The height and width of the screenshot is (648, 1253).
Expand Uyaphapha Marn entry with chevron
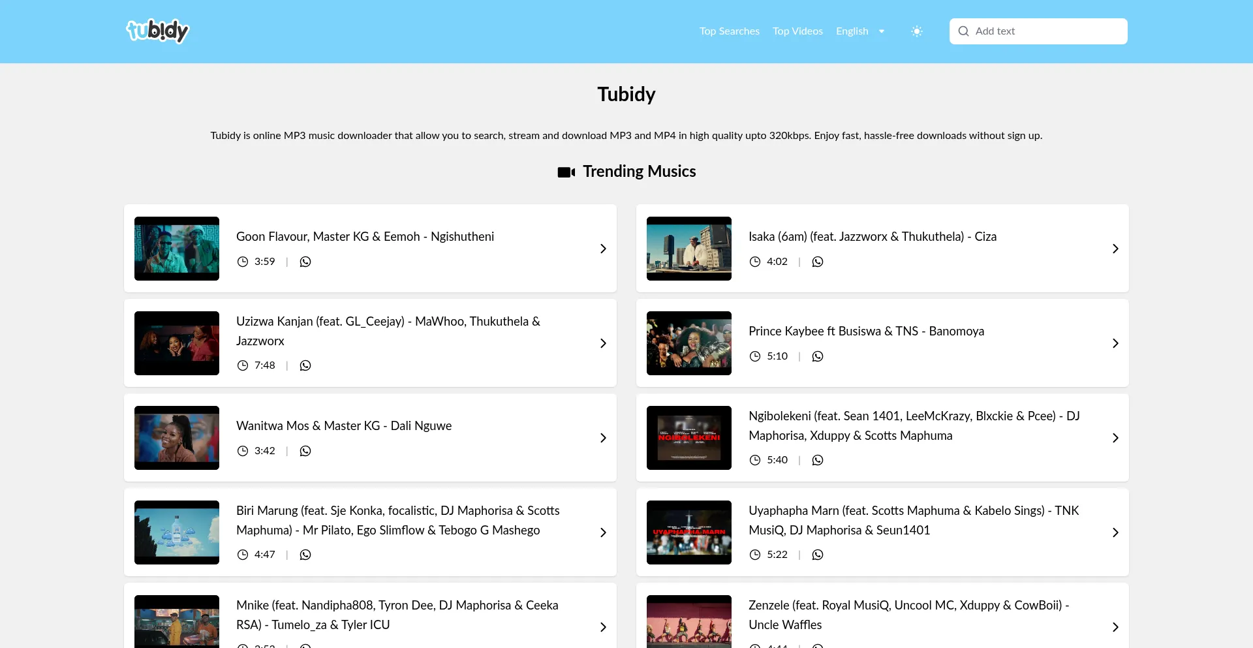[x=1115, y=532]
